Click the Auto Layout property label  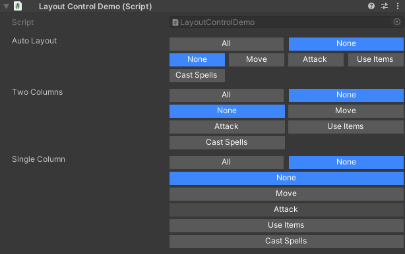click(34, 41)
